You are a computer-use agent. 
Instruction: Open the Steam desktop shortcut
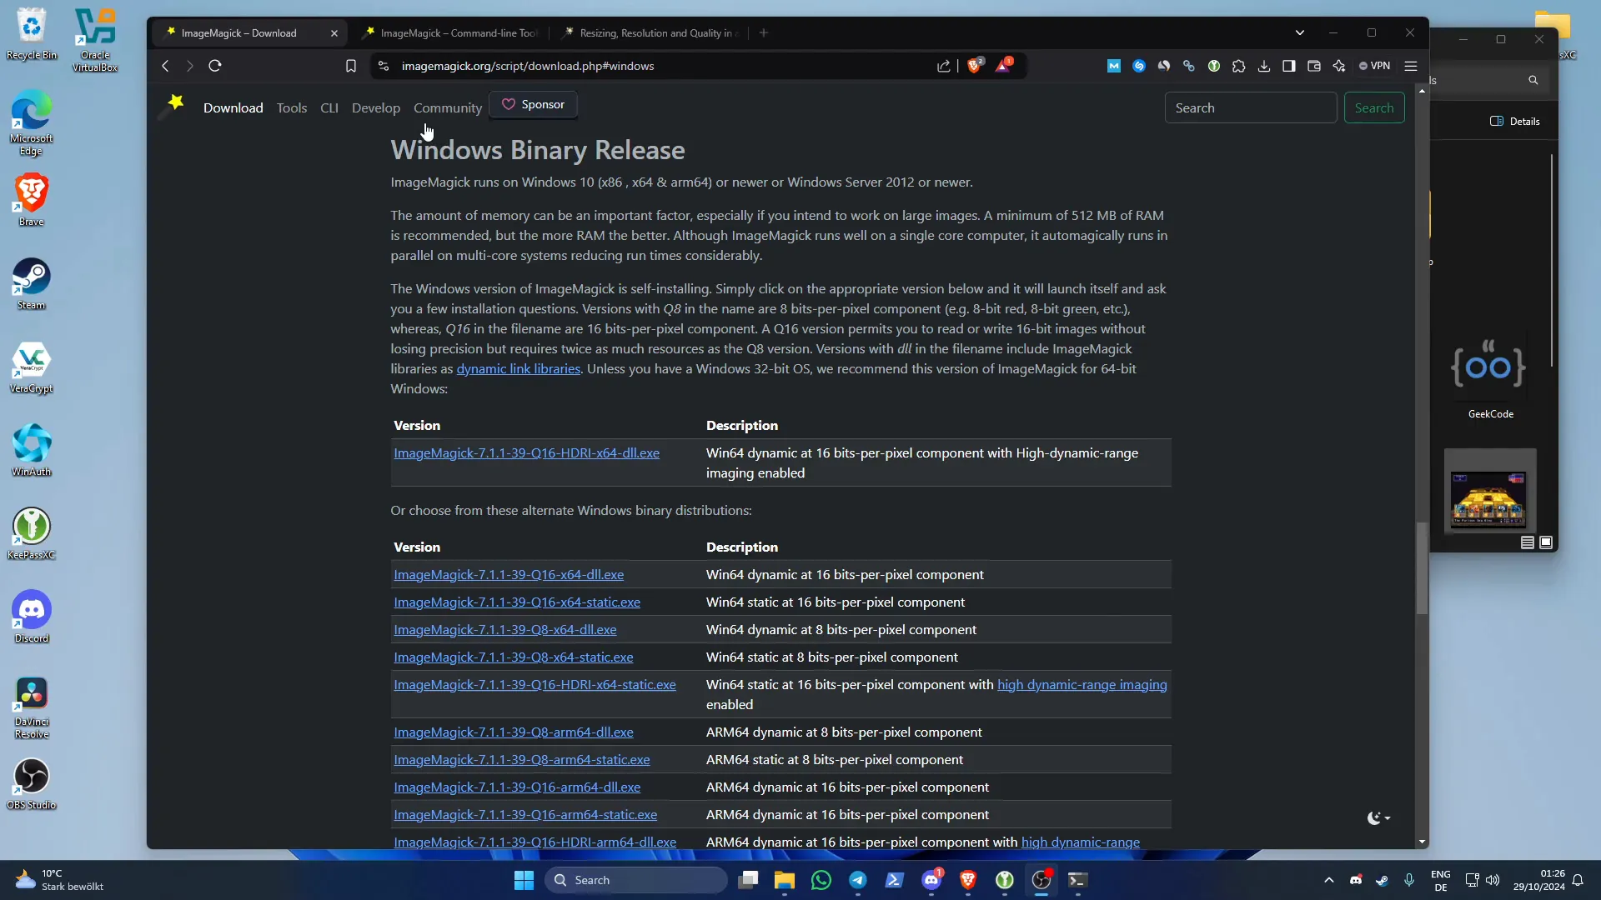coord(32,284)
